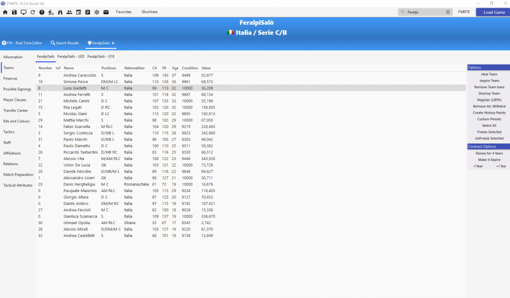Viewport: 510px width, 298px height.
Task: Open the Staff section in sidebar
Action: pyautogui.click(x=7, y=143)
